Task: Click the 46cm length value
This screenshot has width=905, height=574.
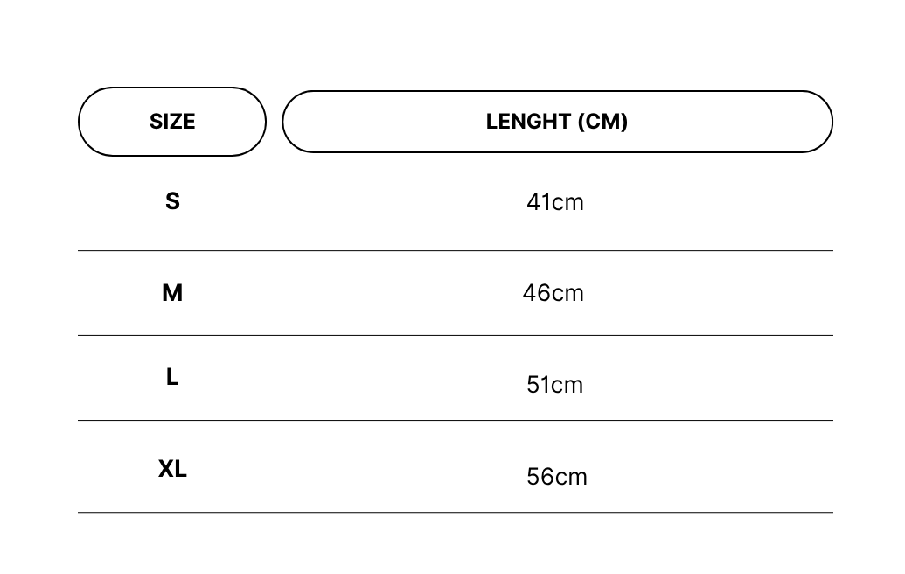Action: click(x=553, y=293)
